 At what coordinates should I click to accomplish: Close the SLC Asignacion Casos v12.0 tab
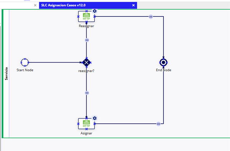pyautogui.click(x=133, y=5)
